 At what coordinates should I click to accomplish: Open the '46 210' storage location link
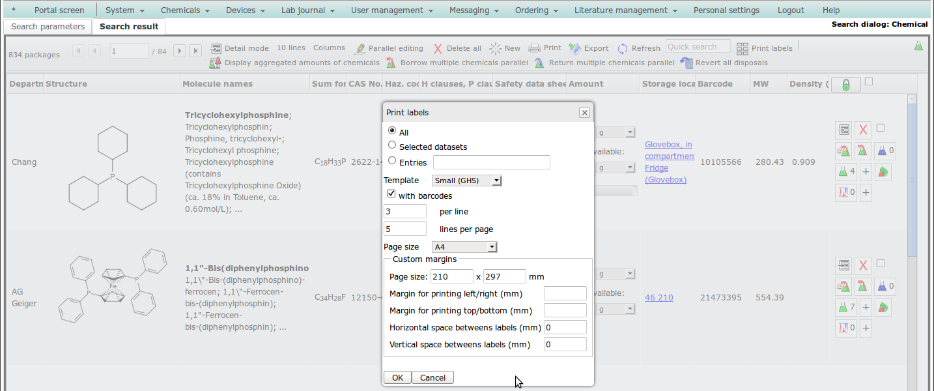point(658,297)
